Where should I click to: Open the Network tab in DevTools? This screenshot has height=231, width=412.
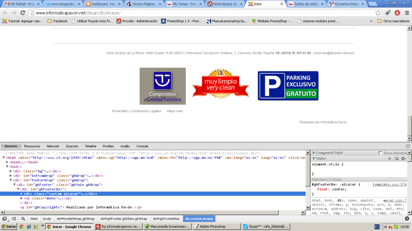[x=53, y=146]
